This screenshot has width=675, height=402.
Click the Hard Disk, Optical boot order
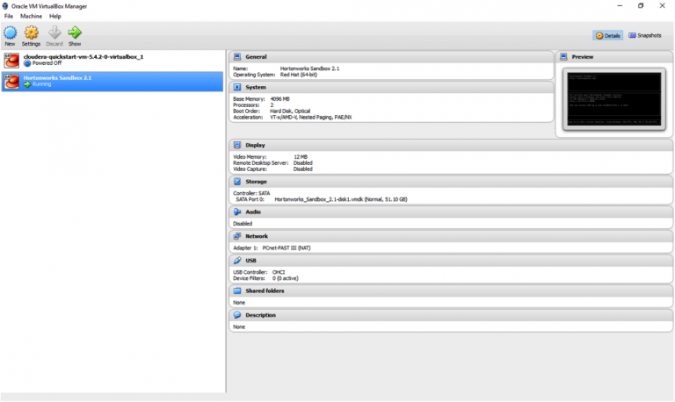[290, 111]
